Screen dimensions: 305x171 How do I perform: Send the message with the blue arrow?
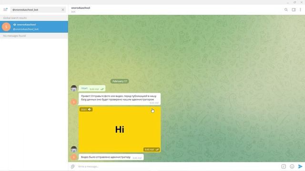[300, 166]
